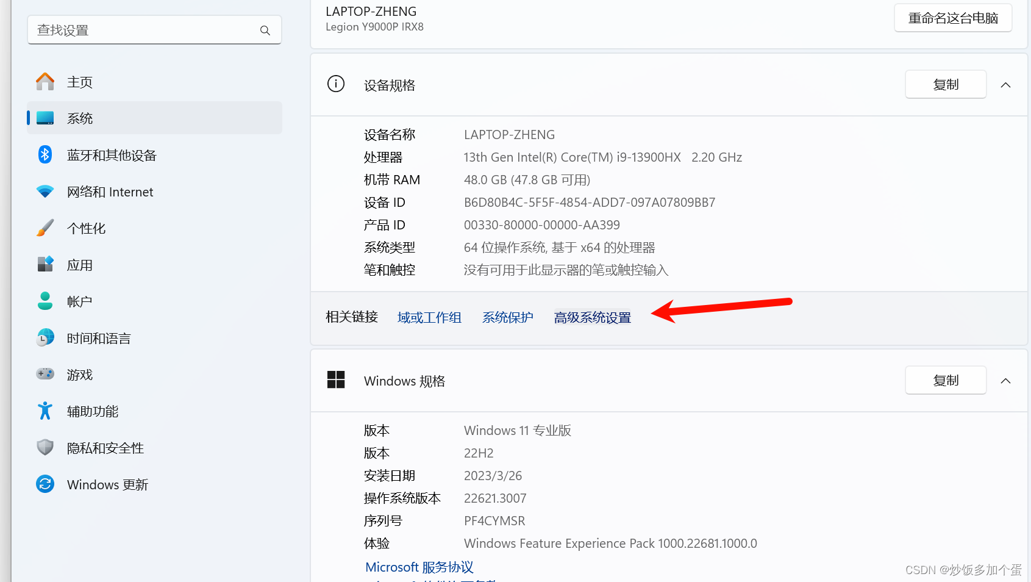
Task: Open 时间和语言 label
Action: click(x=99, y=339)
